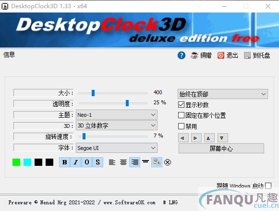The image size is (279, 211).
Task: Toggle the clock-calendar icon button
Action: (157, 162)
